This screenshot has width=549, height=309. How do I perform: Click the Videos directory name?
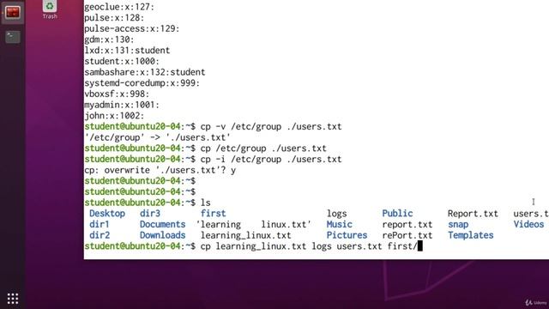(x=528, y=224)
